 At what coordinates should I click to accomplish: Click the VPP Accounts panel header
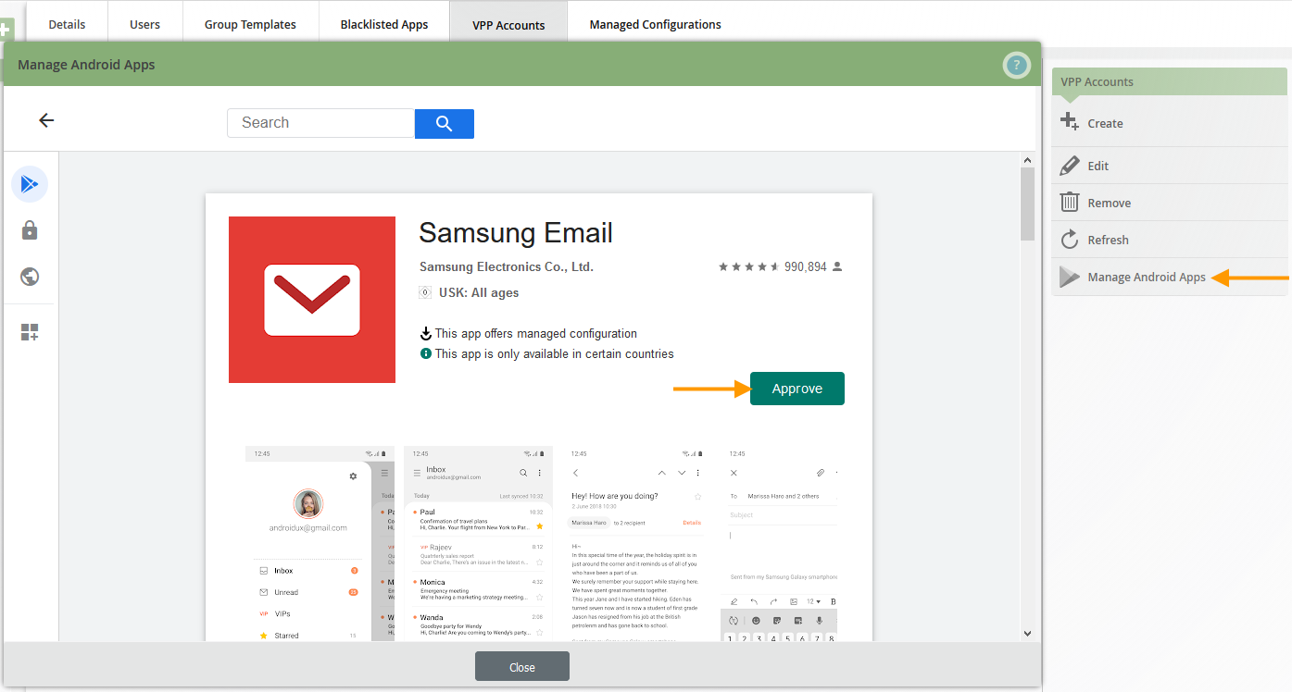click(x=1170, y=81)
